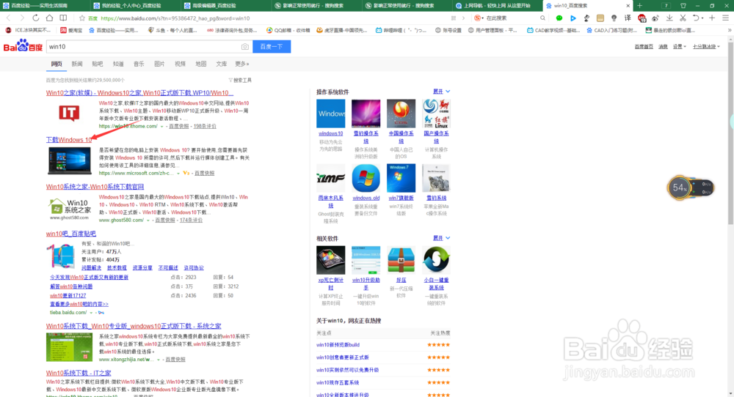The width and height of the screenshot is (734, 397).
Task: Expand the 设置 dropdown at top right
Action: tap(679, 47)
